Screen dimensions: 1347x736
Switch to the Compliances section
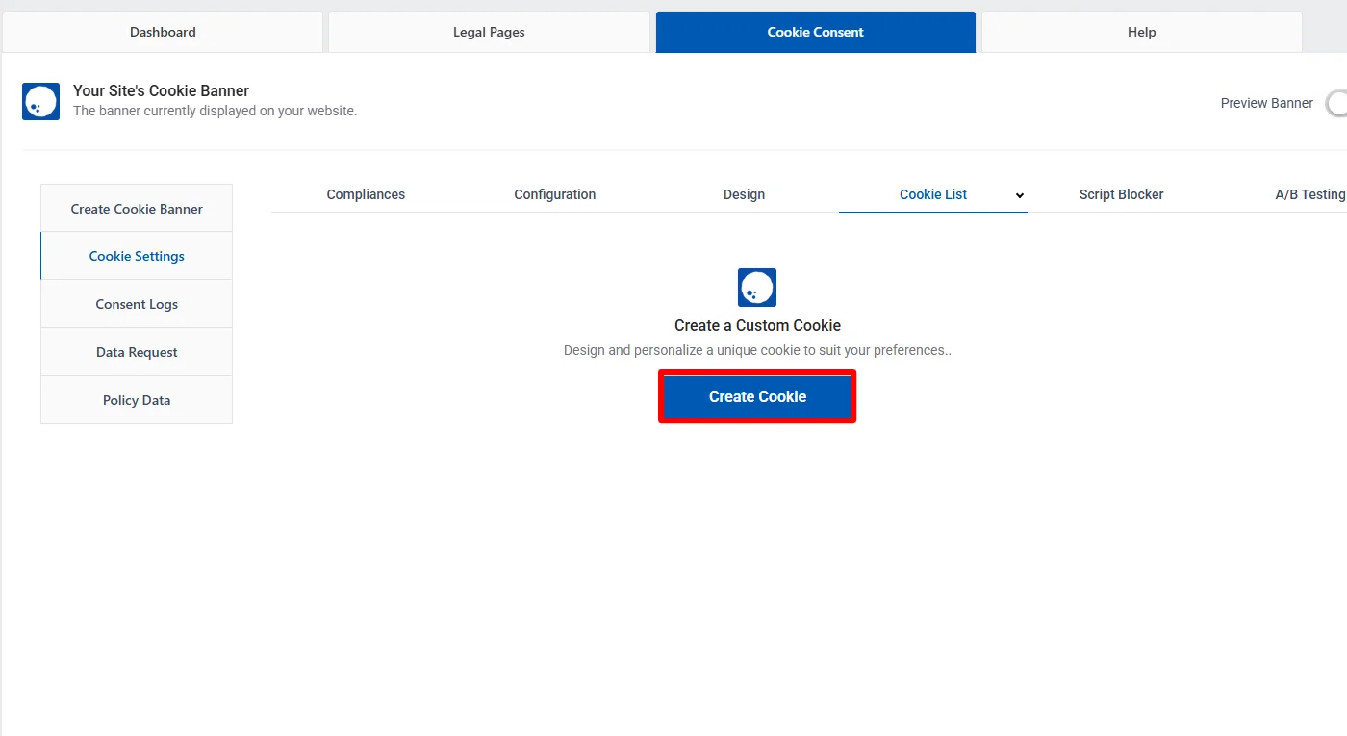[x=366, y=194]
